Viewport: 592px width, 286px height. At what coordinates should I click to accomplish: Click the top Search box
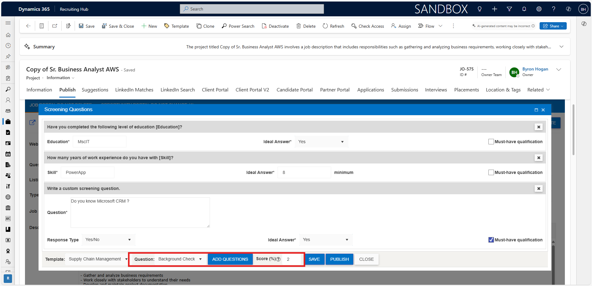[x=252, y=9]
